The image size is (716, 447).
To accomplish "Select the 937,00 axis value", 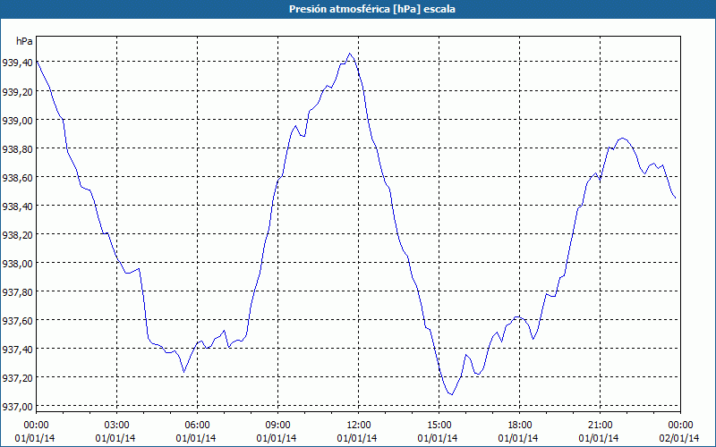I will tap(18, 407).
